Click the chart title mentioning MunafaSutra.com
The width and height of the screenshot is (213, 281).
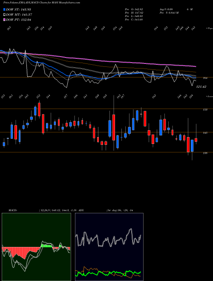(42, 3)
